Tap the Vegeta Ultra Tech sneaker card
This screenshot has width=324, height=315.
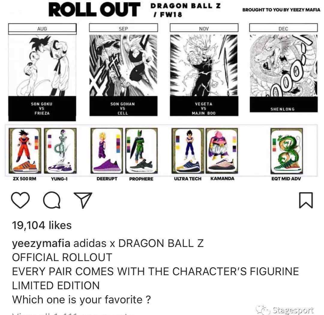[x=187, y=151]
